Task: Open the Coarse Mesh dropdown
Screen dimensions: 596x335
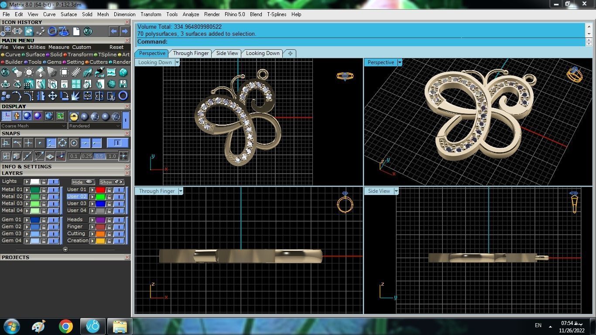Action: pyautogui.click(x=34, y=126)
